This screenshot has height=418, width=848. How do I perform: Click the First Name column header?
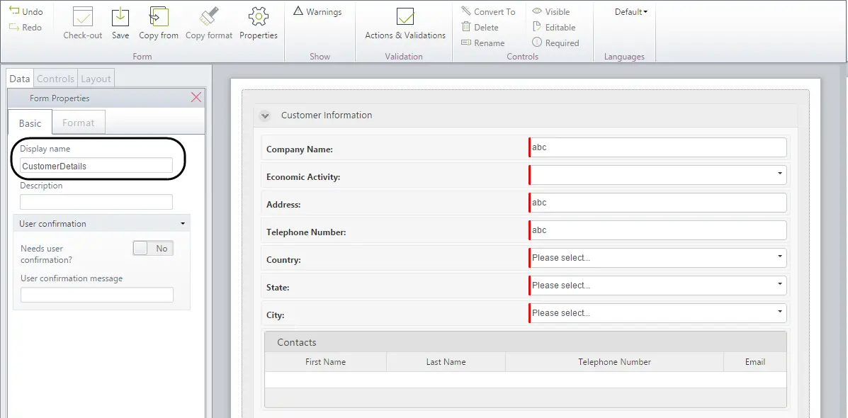click(x=326, y=362)
